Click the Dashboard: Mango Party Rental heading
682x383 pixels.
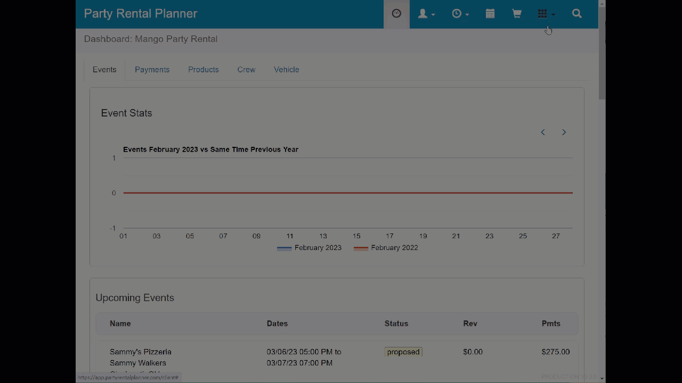point(151,39)
